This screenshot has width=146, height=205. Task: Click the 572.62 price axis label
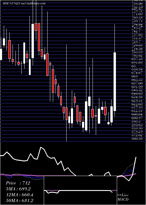[137, 135]
